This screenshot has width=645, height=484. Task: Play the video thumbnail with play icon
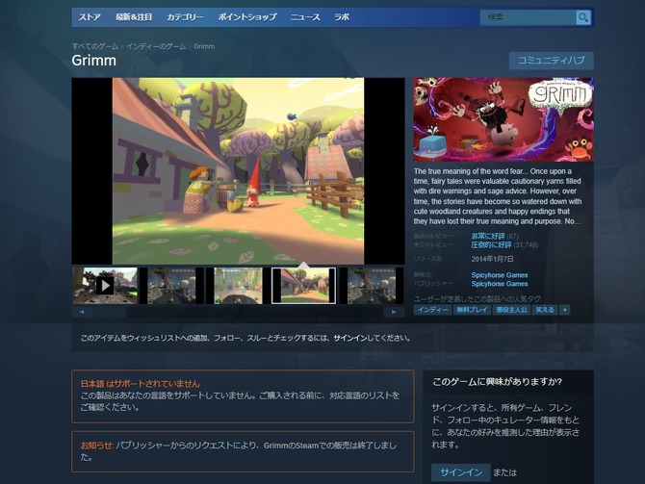coord(105,286)
